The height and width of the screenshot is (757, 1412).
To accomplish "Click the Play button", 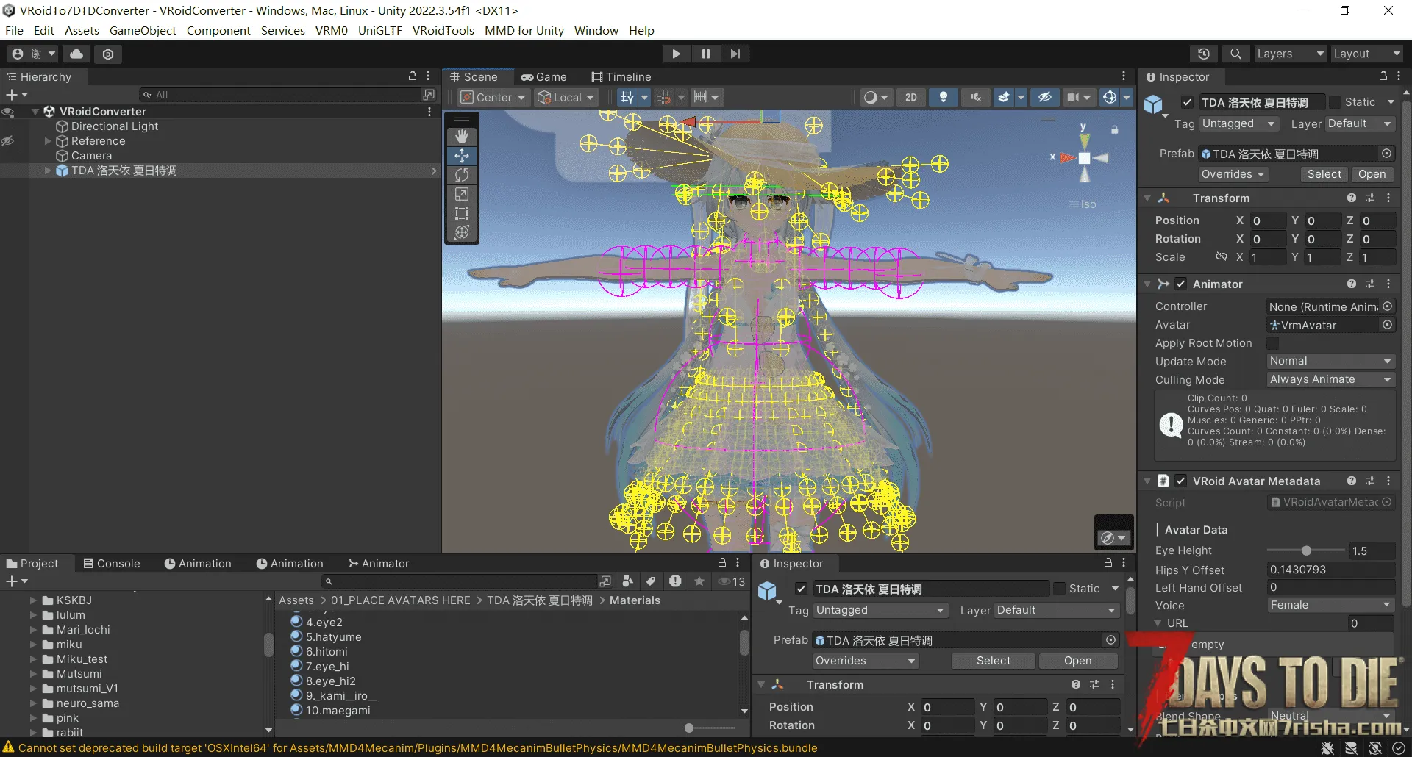I will 676,54.
